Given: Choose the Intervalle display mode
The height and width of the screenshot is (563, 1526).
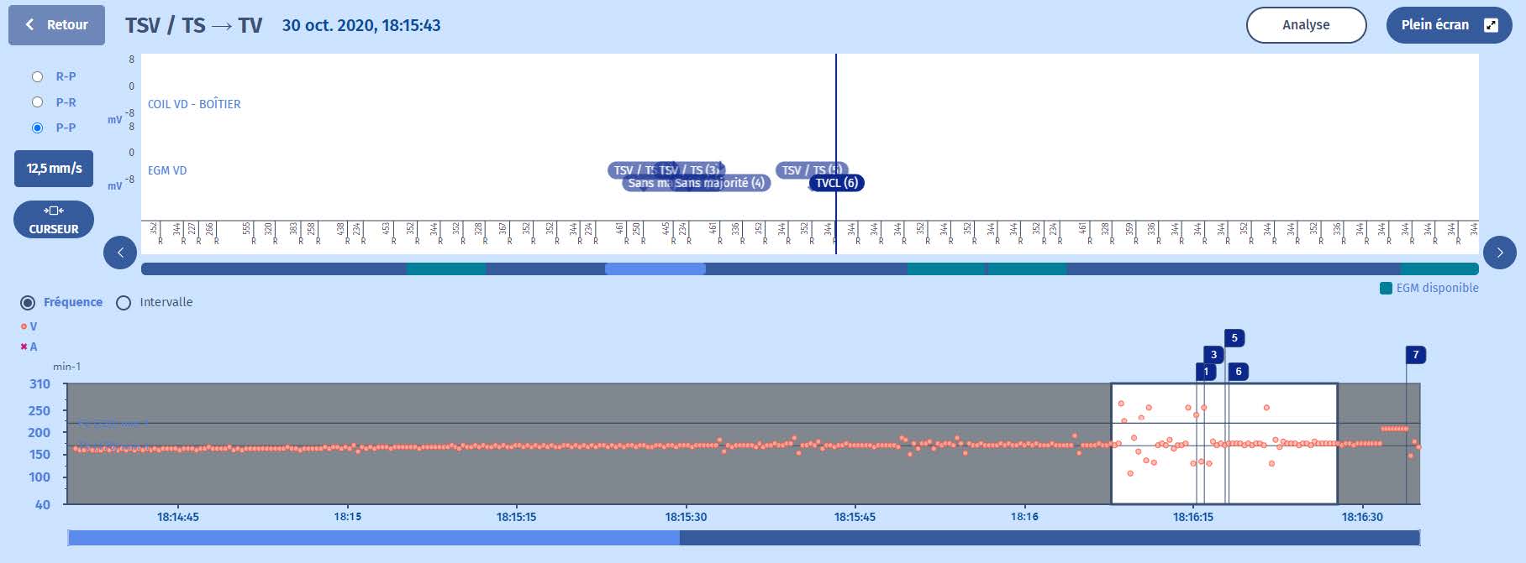Looking at the screenshot, I should click(124, 302).
